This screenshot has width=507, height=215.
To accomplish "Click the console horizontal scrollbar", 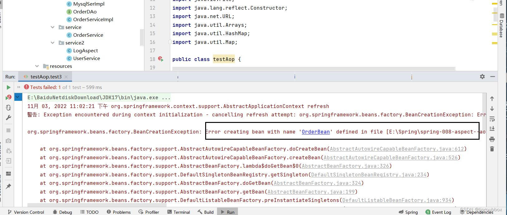I will tap(97, 205).
